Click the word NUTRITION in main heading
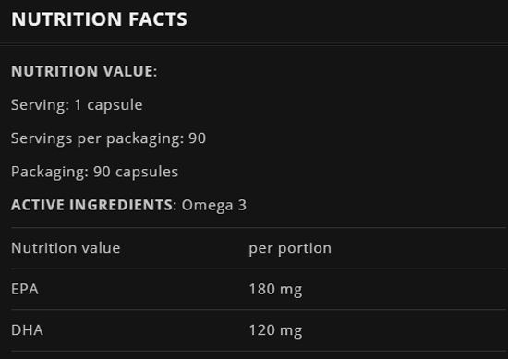Image resolution: width=508 pixels, height=359 pixels. click(67, 19)
